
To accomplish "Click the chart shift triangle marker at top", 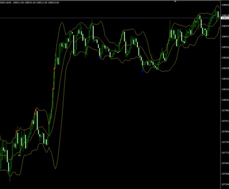I will (175, 1).
